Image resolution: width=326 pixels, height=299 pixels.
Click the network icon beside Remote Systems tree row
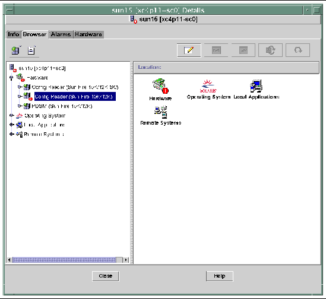(20, 135)
